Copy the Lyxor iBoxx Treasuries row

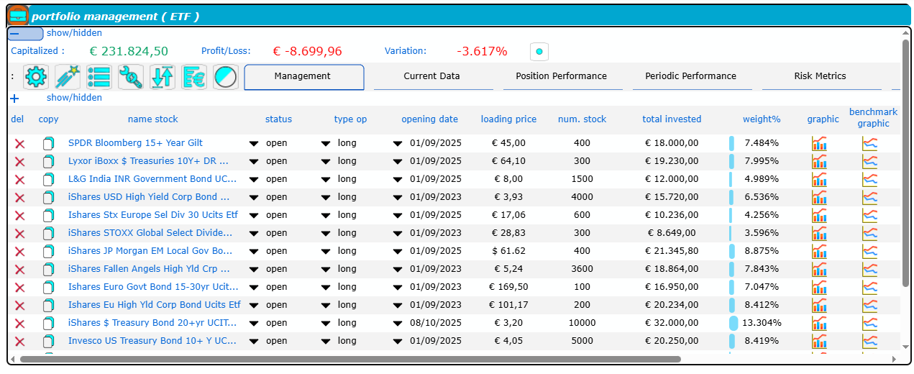click(48, 162)
